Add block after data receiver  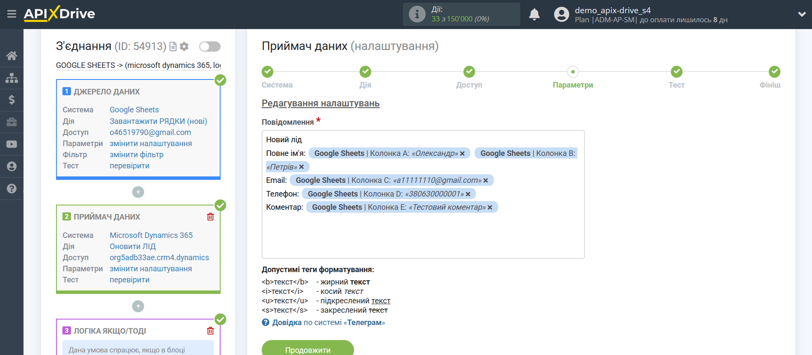pos(138,306)
